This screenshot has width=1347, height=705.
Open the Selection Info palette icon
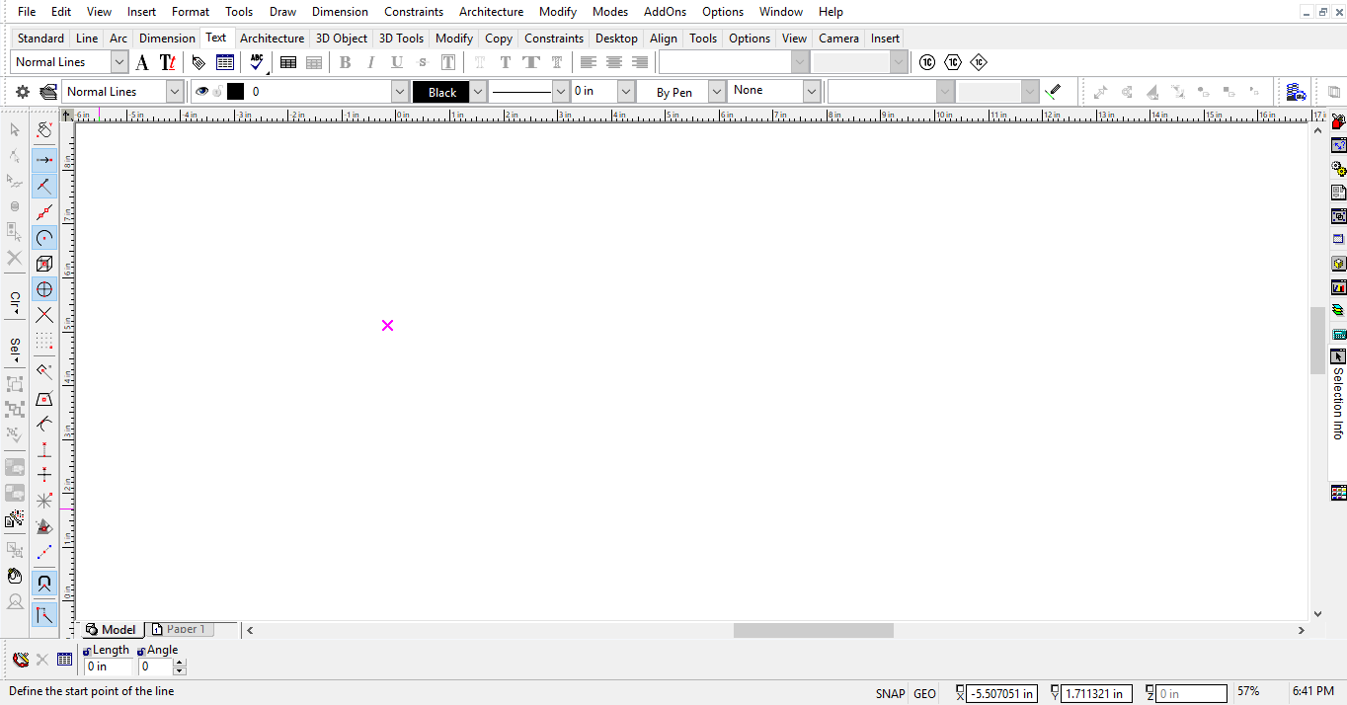(x=1338, y=356)
